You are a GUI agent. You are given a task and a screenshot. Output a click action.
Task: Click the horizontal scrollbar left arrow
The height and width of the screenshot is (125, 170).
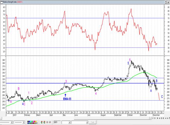(1, 118)
